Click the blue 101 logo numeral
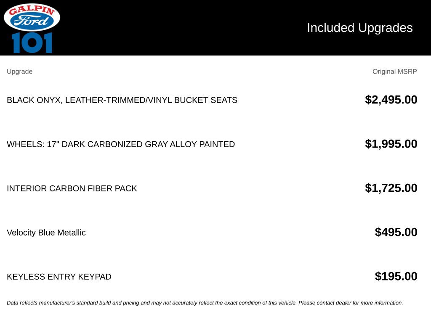 pos(32,42)
